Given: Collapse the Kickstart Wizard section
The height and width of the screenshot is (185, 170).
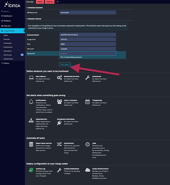Looking at the screenshot, I should pos(34,19).
